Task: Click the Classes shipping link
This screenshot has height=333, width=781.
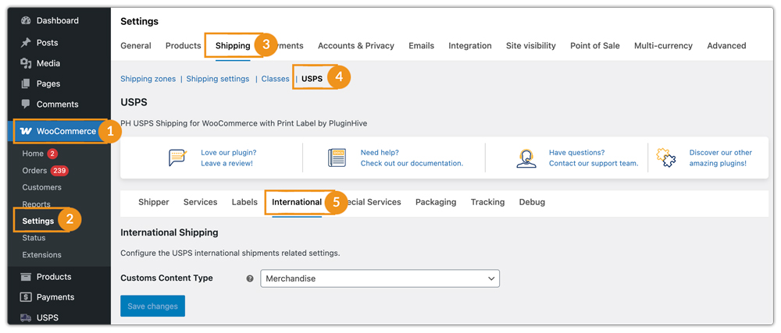Action: [276, 79]
